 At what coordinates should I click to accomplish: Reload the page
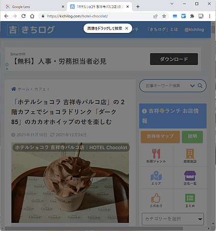[x=24, y=16]
